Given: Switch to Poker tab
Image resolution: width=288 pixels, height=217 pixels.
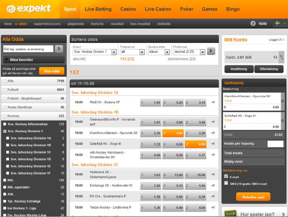Looking at the screenshot, I should pos(187,9).
